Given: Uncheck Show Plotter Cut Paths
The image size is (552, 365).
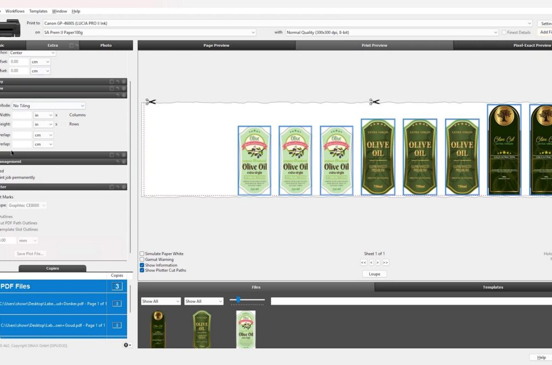Looking at the screenshot, I should tap(142, 270).
